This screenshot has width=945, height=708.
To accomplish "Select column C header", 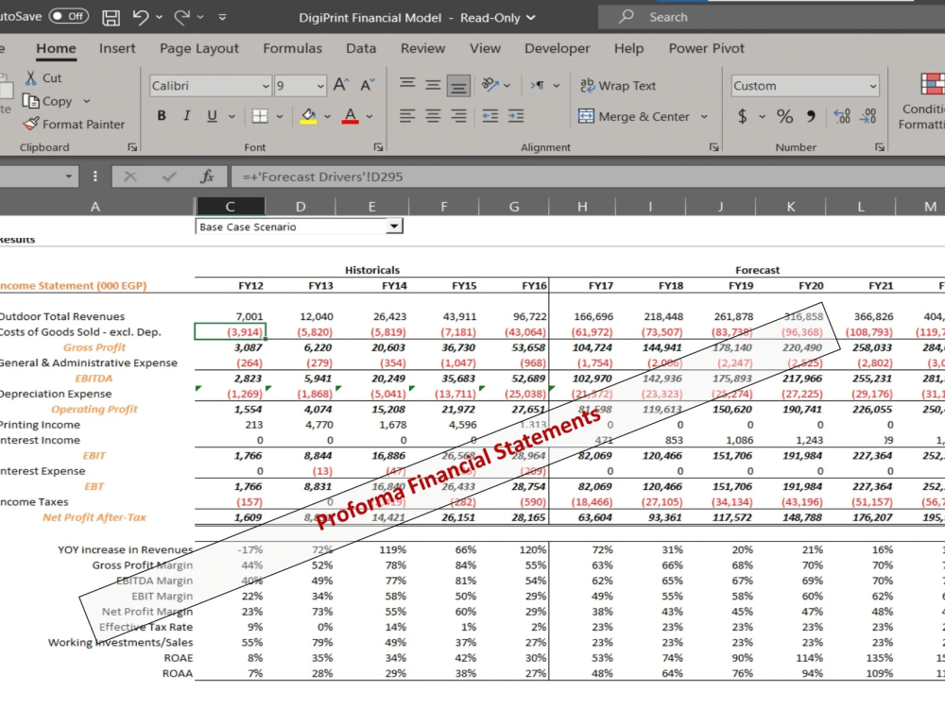I will [231, 207].
